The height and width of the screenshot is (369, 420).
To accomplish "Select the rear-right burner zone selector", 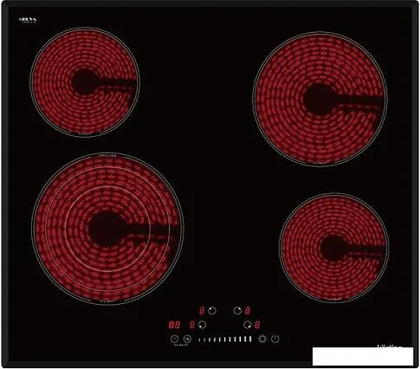I will [x=237, y=311].
